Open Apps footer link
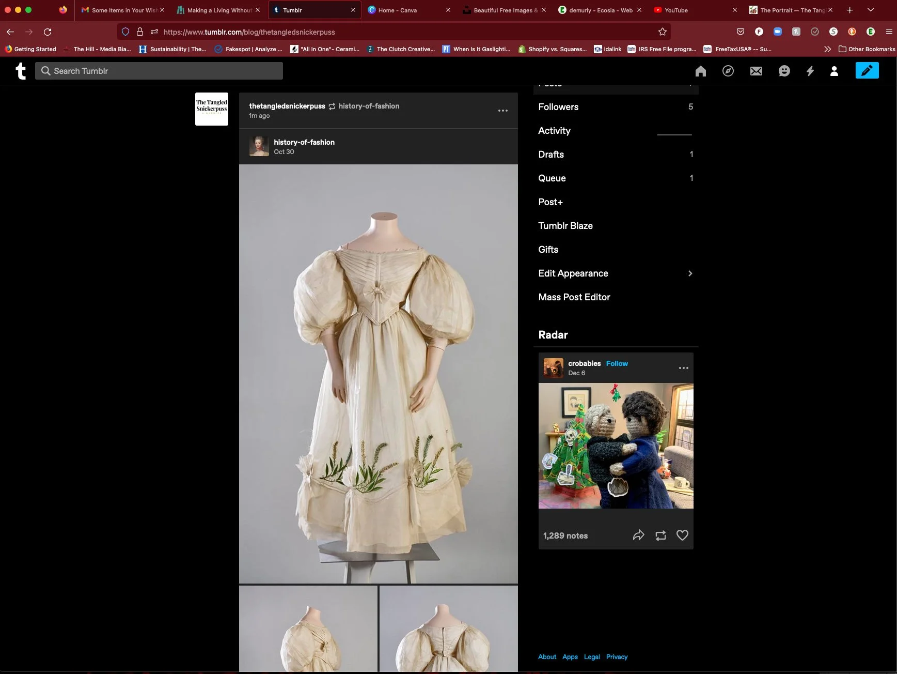Image resolution: width=897 pixels, height=674 pixels. coord(570,657)
